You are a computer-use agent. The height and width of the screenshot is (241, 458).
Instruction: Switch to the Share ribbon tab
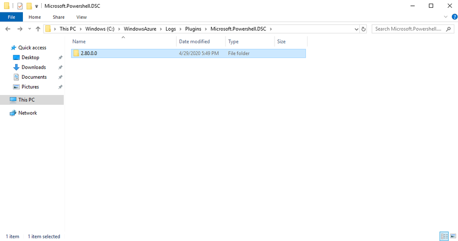coord(59,17)
